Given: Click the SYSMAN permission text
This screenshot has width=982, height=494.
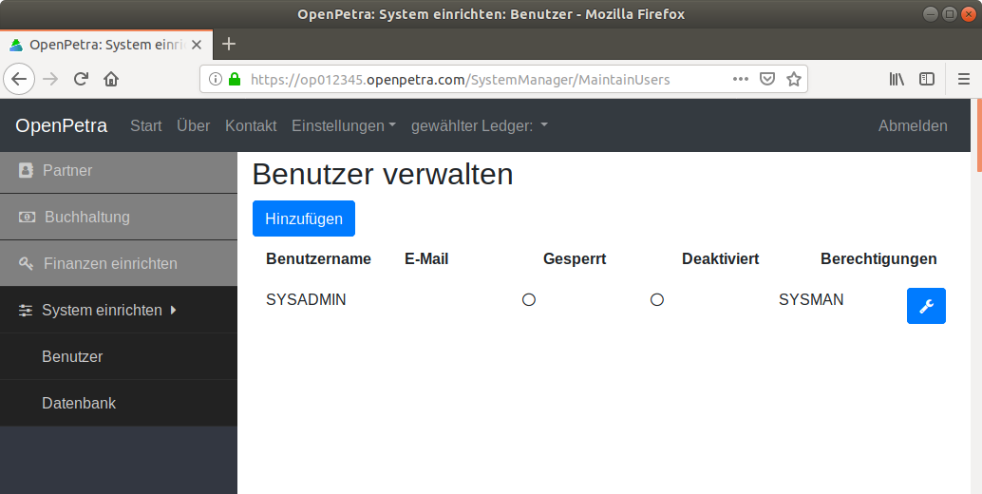Looking at the screenshot, I should pyautogui.click(x=811, y=300).
